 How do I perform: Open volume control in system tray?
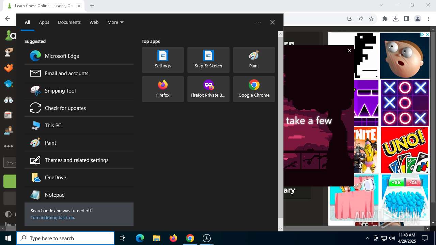[x=392, y=238]
